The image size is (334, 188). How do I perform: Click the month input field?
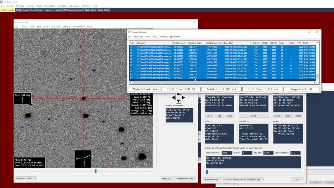click(x=247, y=153)
